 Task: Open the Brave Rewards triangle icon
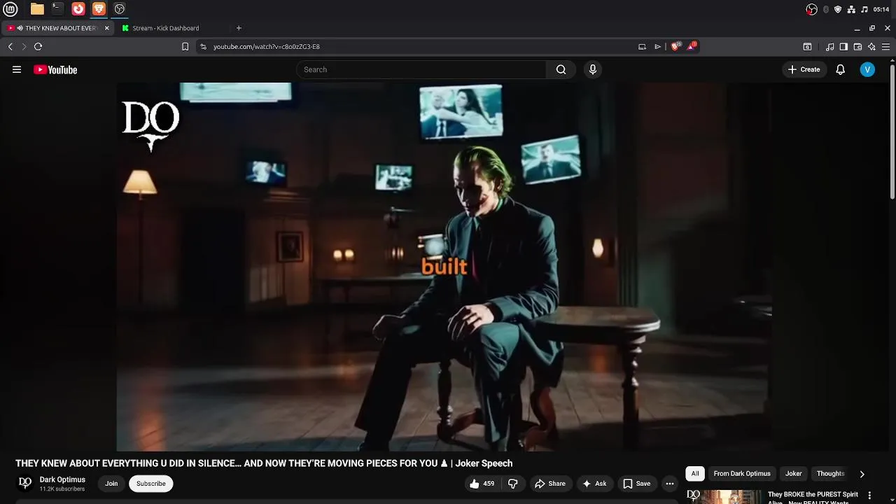[692, 46]
